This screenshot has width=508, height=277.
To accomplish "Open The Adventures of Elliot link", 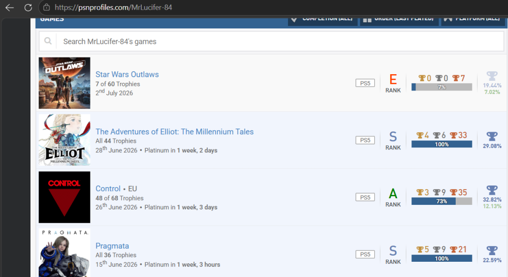I will pyautogui.click(x=174, y=132).
